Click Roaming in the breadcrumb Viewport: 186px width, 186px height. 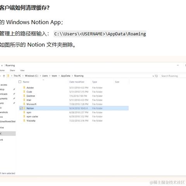79,76
